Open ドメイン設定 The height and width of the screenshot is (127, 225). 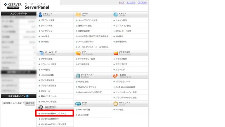coord(121,20)
